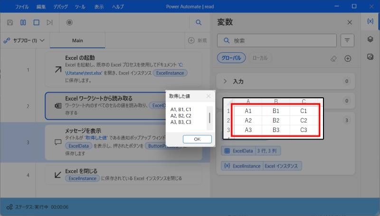The width and height of the screenshot is (380, 216).
Task: Open the 表示 menu
Action: pyautogui.click(x=99, y=7)
